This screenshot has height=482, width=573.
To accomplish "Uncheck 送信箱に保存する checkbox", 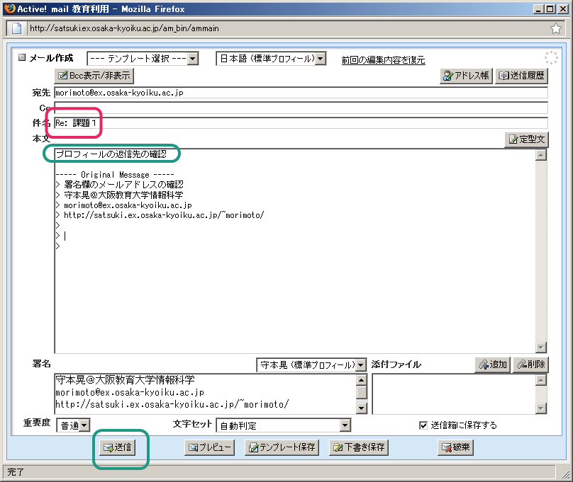I will pyautogui.click(x=423, y=425).
